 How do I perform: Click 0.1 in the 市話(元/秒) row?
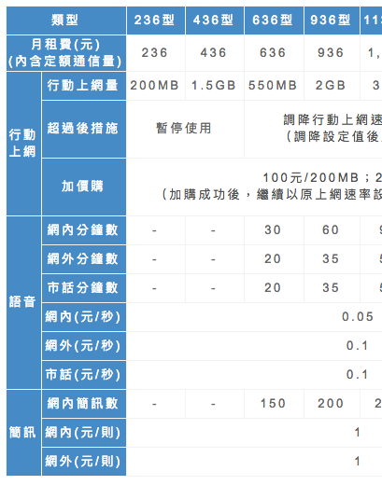(x=358, y=375)
